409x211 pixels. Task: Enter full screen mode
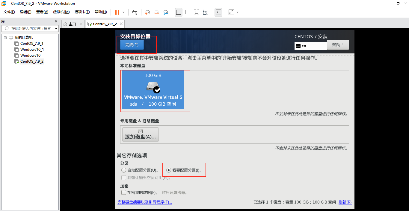coord(196,12)
